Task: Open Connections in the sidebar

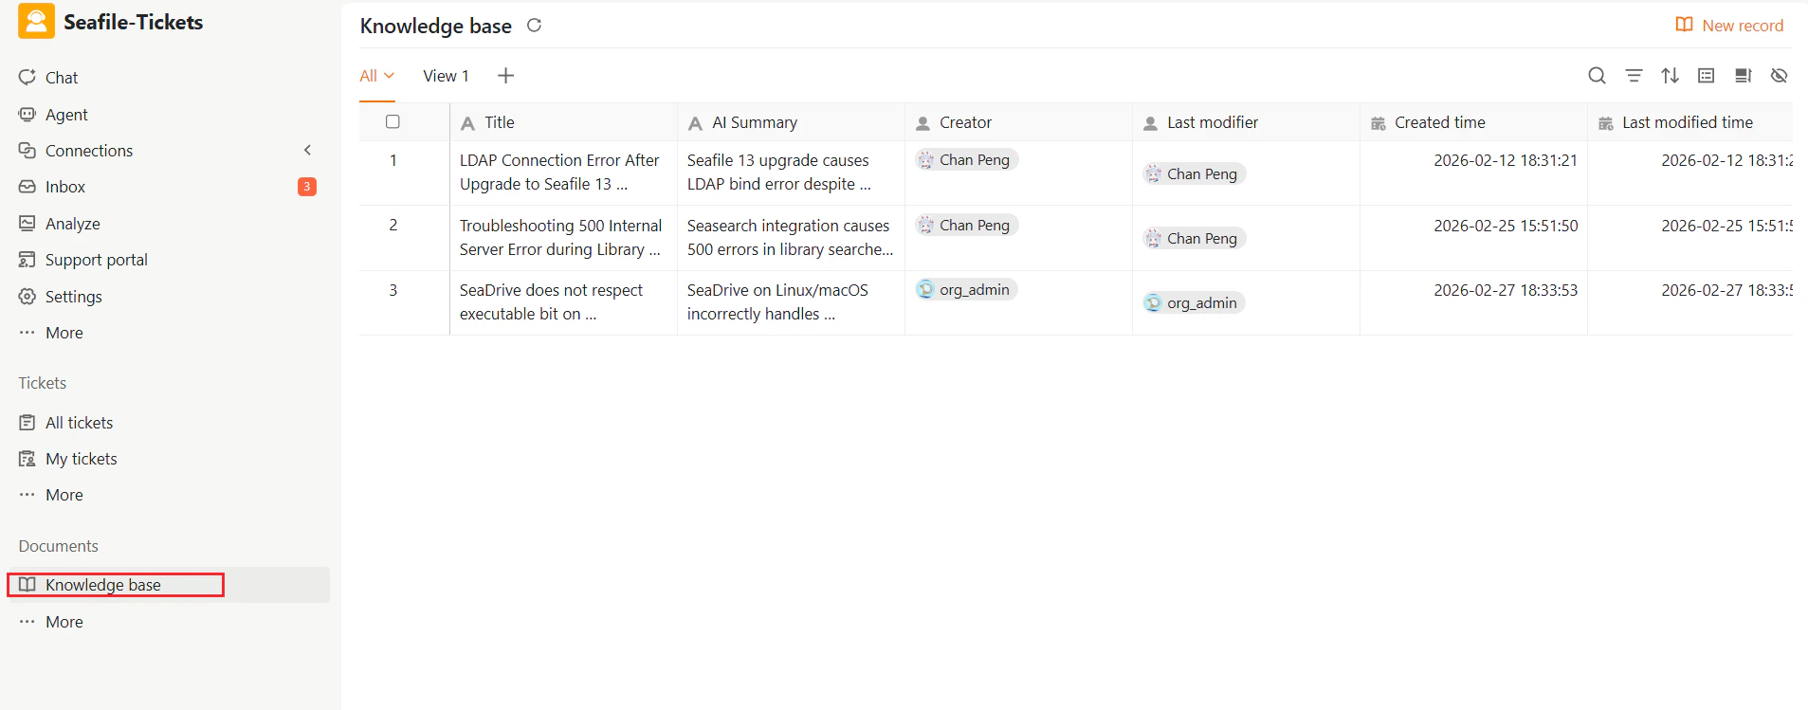Action: coord(89,151)
